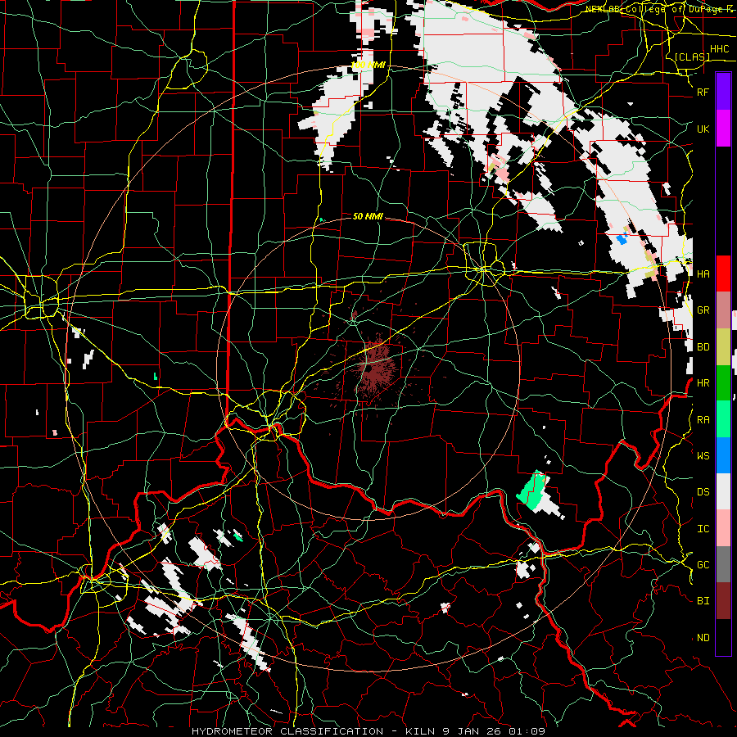Click the HA legend label

coord(703,274)
